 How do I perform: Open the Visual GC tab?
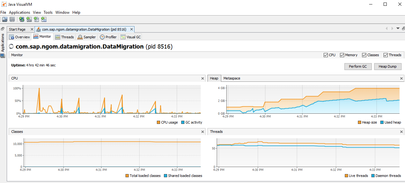[131, 37]
